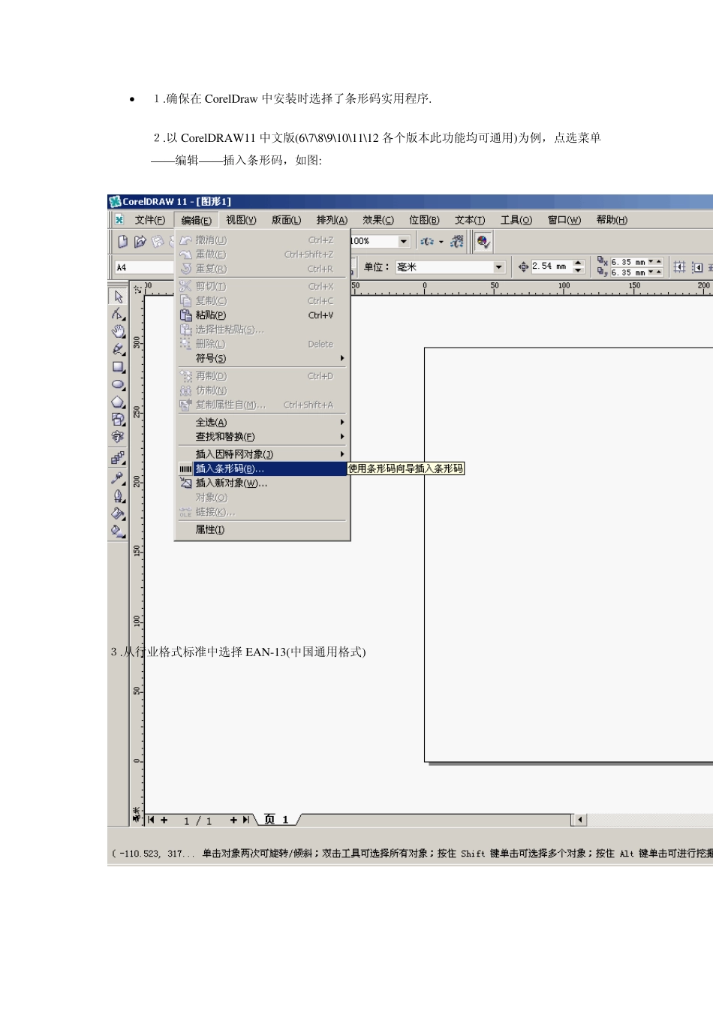
Task: Open the zoom level dropdown
Action: (x=404, y=241)
